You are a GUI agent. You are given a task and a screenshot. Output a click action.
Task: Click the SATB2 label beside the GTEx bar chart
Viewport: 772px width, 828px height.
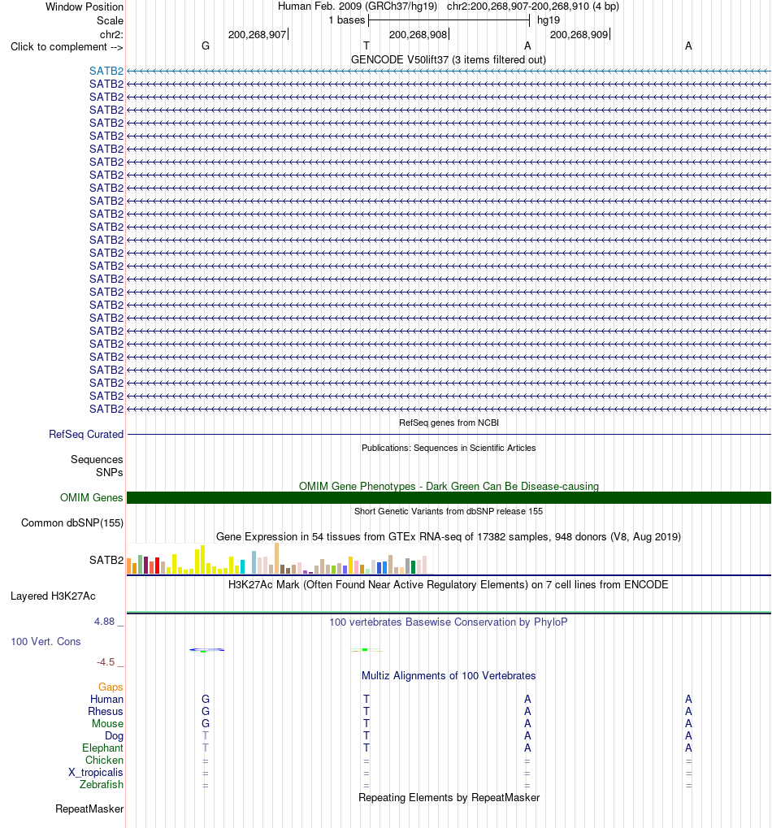(106, 560)
